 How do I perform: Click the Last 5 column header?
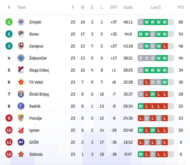(156, 8)
